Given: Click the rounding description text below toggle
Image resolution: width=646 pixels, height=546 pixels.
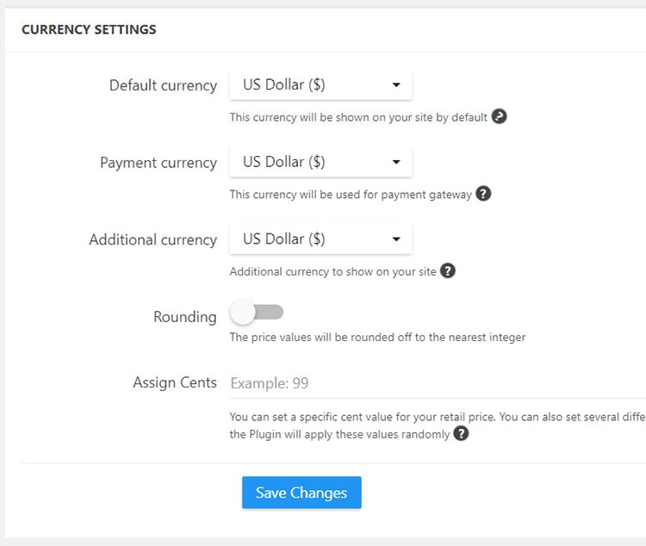Looking at the screenshot, I should (377, 337).
